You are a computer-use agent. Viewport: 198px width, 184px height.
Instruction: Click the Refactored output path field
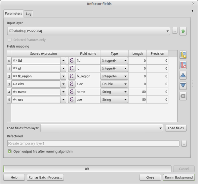tap(93, 144)
